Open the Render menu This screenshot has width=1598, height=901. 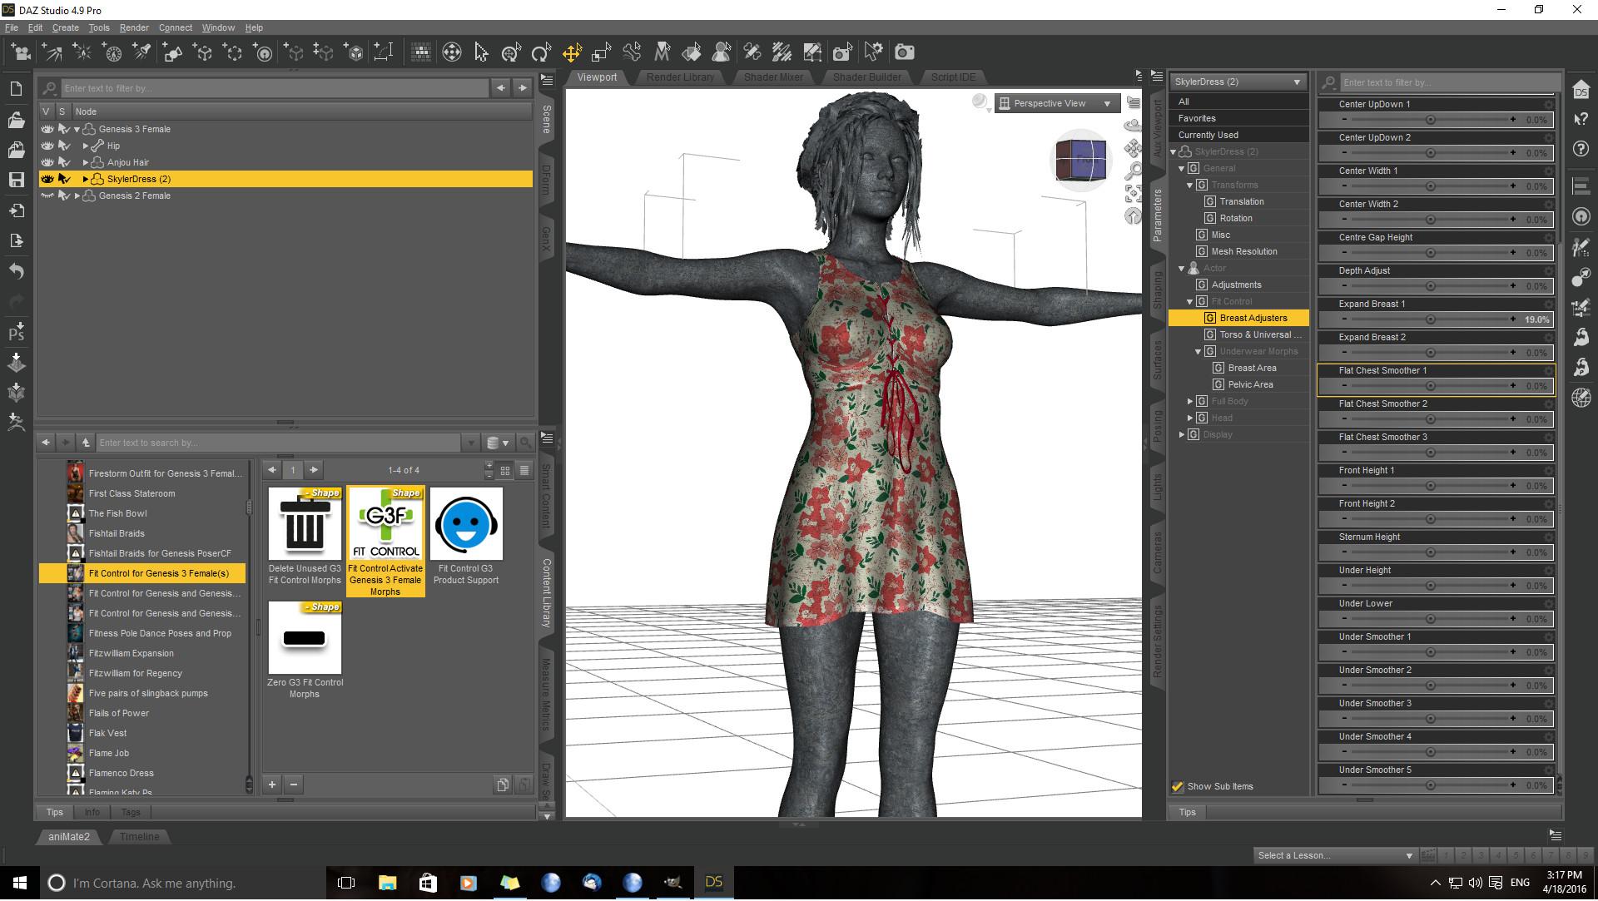pyautogui.click(x=133, y=27)
